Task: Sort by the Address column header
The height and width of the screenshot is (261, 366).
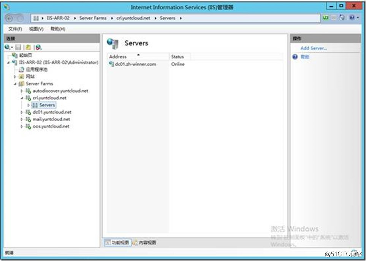Action: click(x=138, y=57)
